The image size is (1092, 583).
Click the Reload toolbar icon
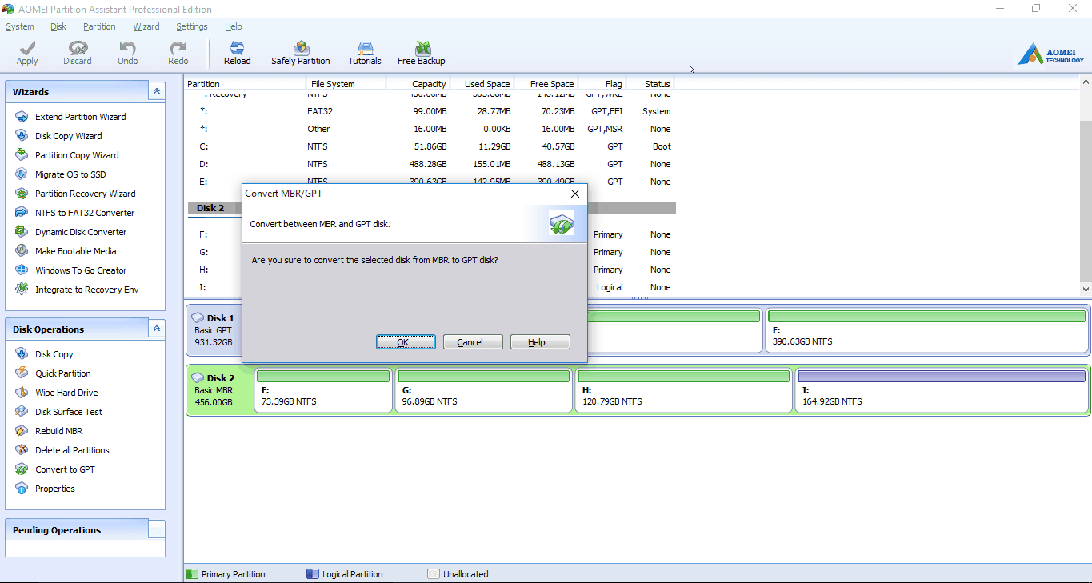[x=237, y=48]
